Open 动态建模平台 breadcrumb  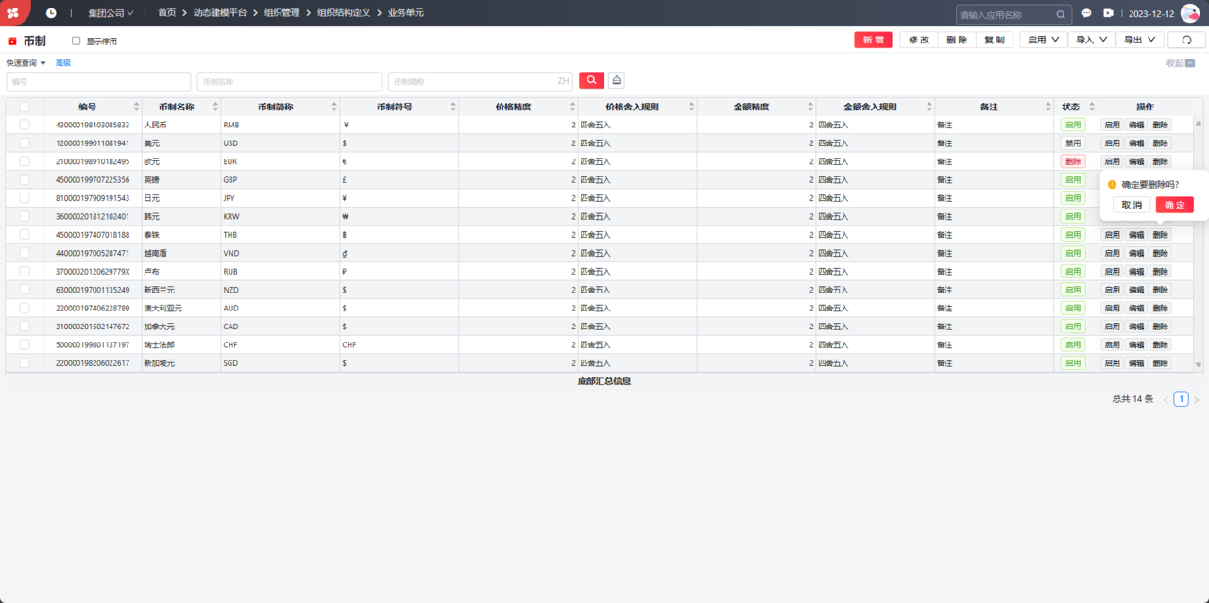(x=220, y=13)
